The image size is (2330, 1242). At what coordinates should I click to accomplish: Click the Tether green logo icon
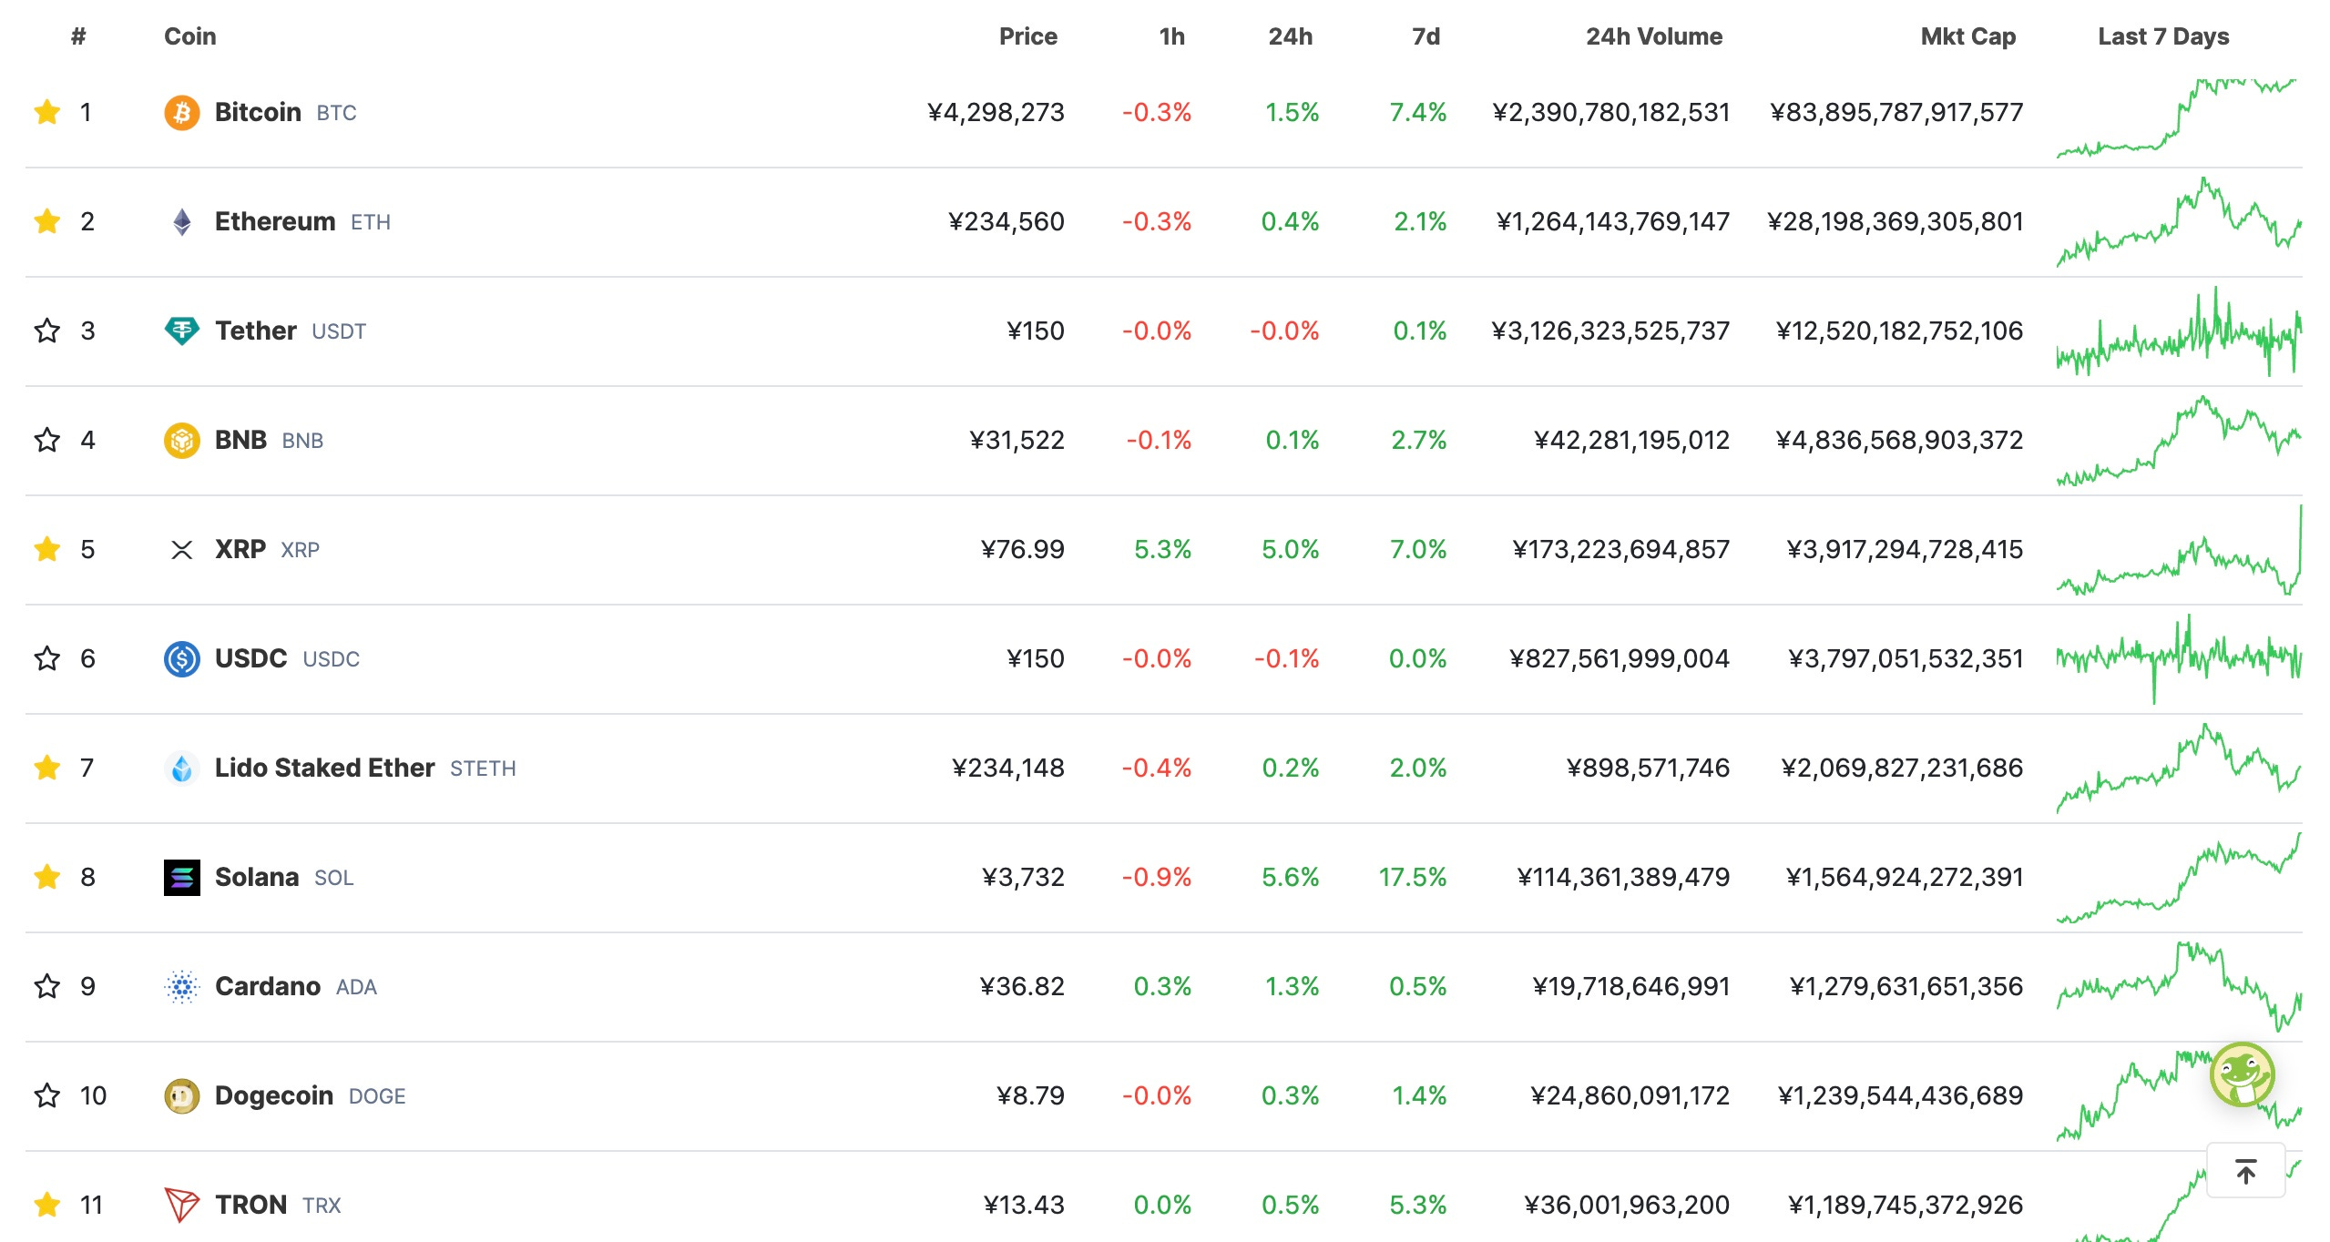tap(182, 331)
